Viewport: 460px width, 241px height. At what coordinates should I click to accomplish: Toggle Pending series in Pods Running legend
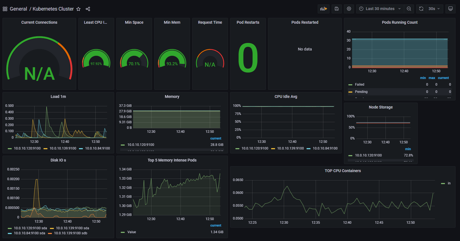coord(361,92)
